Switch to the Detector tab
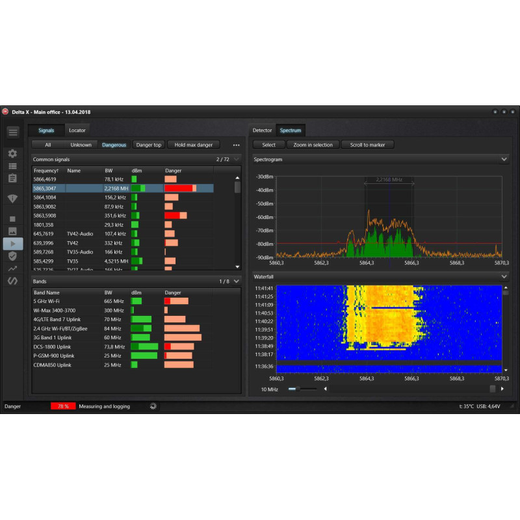Viewport: 520px width, 520px height. [x=262, y=131]
